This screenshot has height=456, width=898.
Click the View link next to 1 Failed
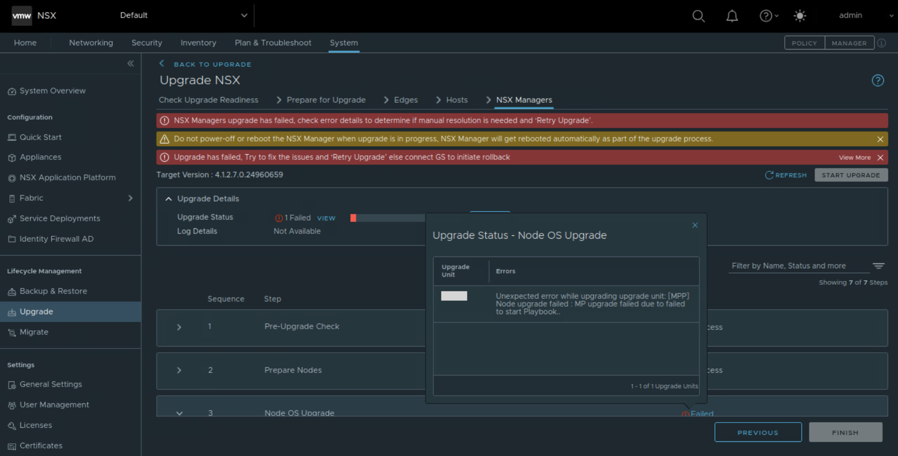point(326,218)
